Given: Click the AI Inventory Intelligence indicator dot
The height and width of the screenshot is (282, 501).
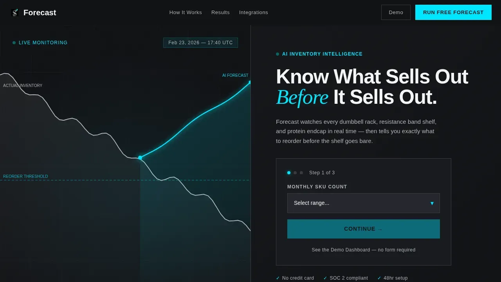Looking at the screenshot, I should tap(278, 54).
